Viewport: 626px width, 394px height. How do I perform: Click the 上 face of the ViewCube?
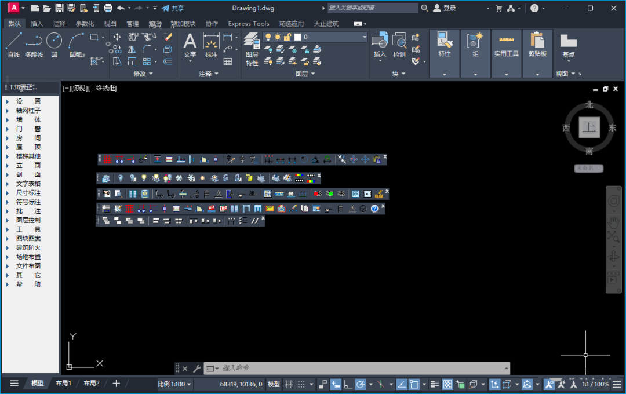[589, 127]
